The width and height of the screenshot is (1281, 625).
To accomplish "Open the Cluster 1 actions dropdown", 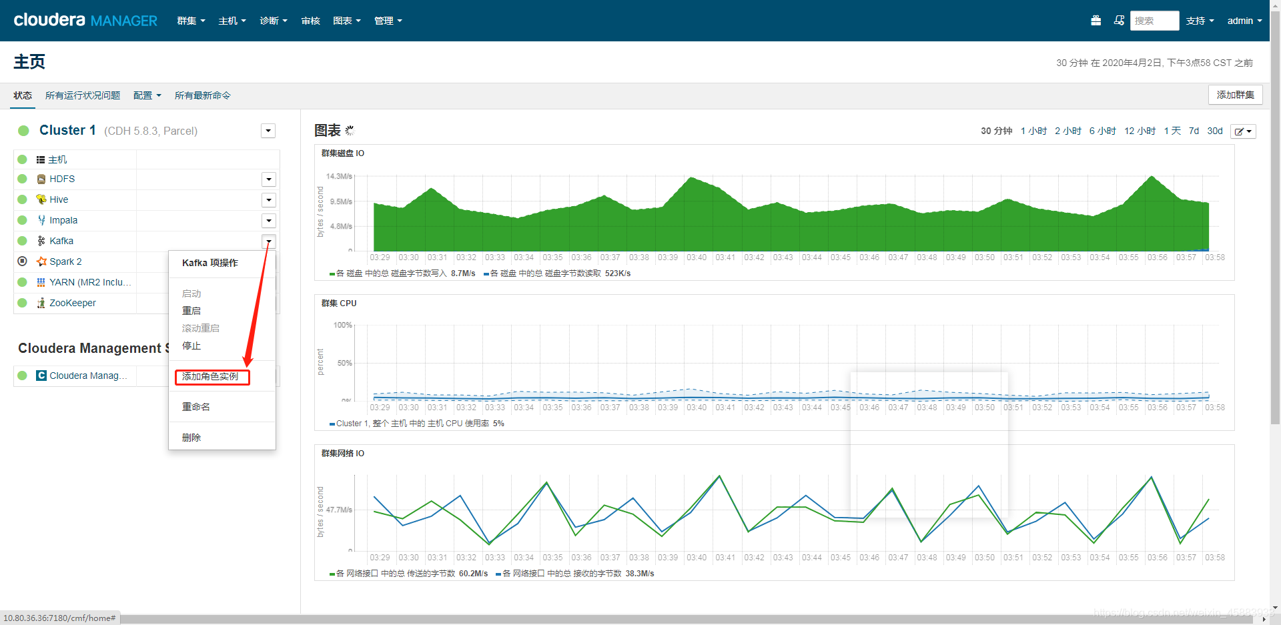I will (268, 131).
